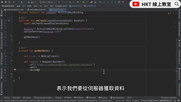Click the tool window toggle in status bar corner

point(2,101)
